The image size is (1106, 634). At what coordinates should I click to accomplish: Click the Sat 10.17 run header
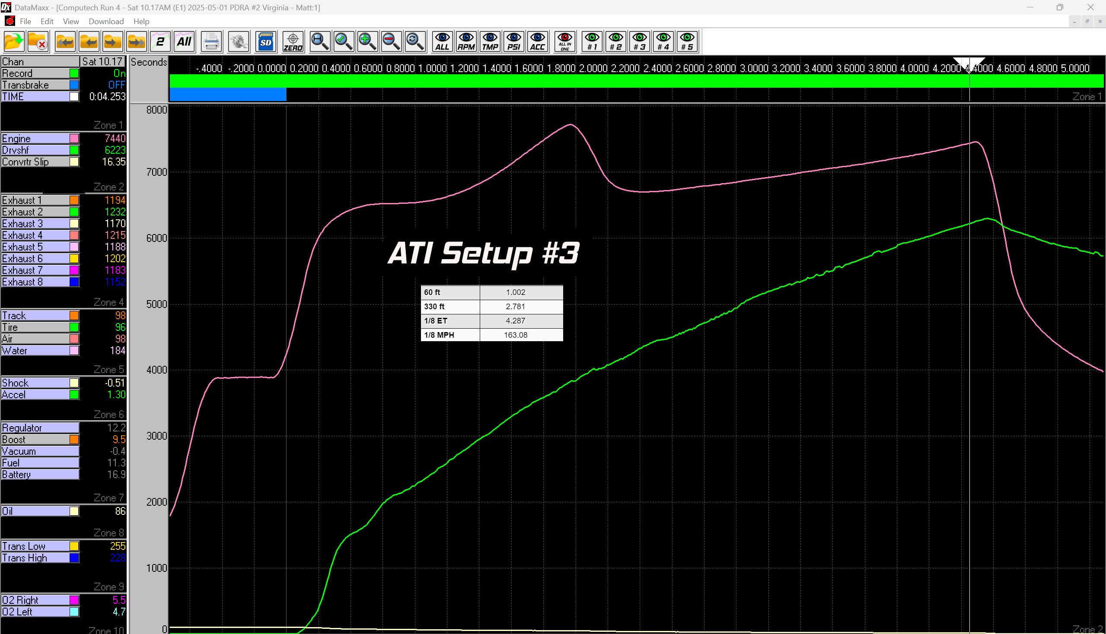[x=103, y=61]
